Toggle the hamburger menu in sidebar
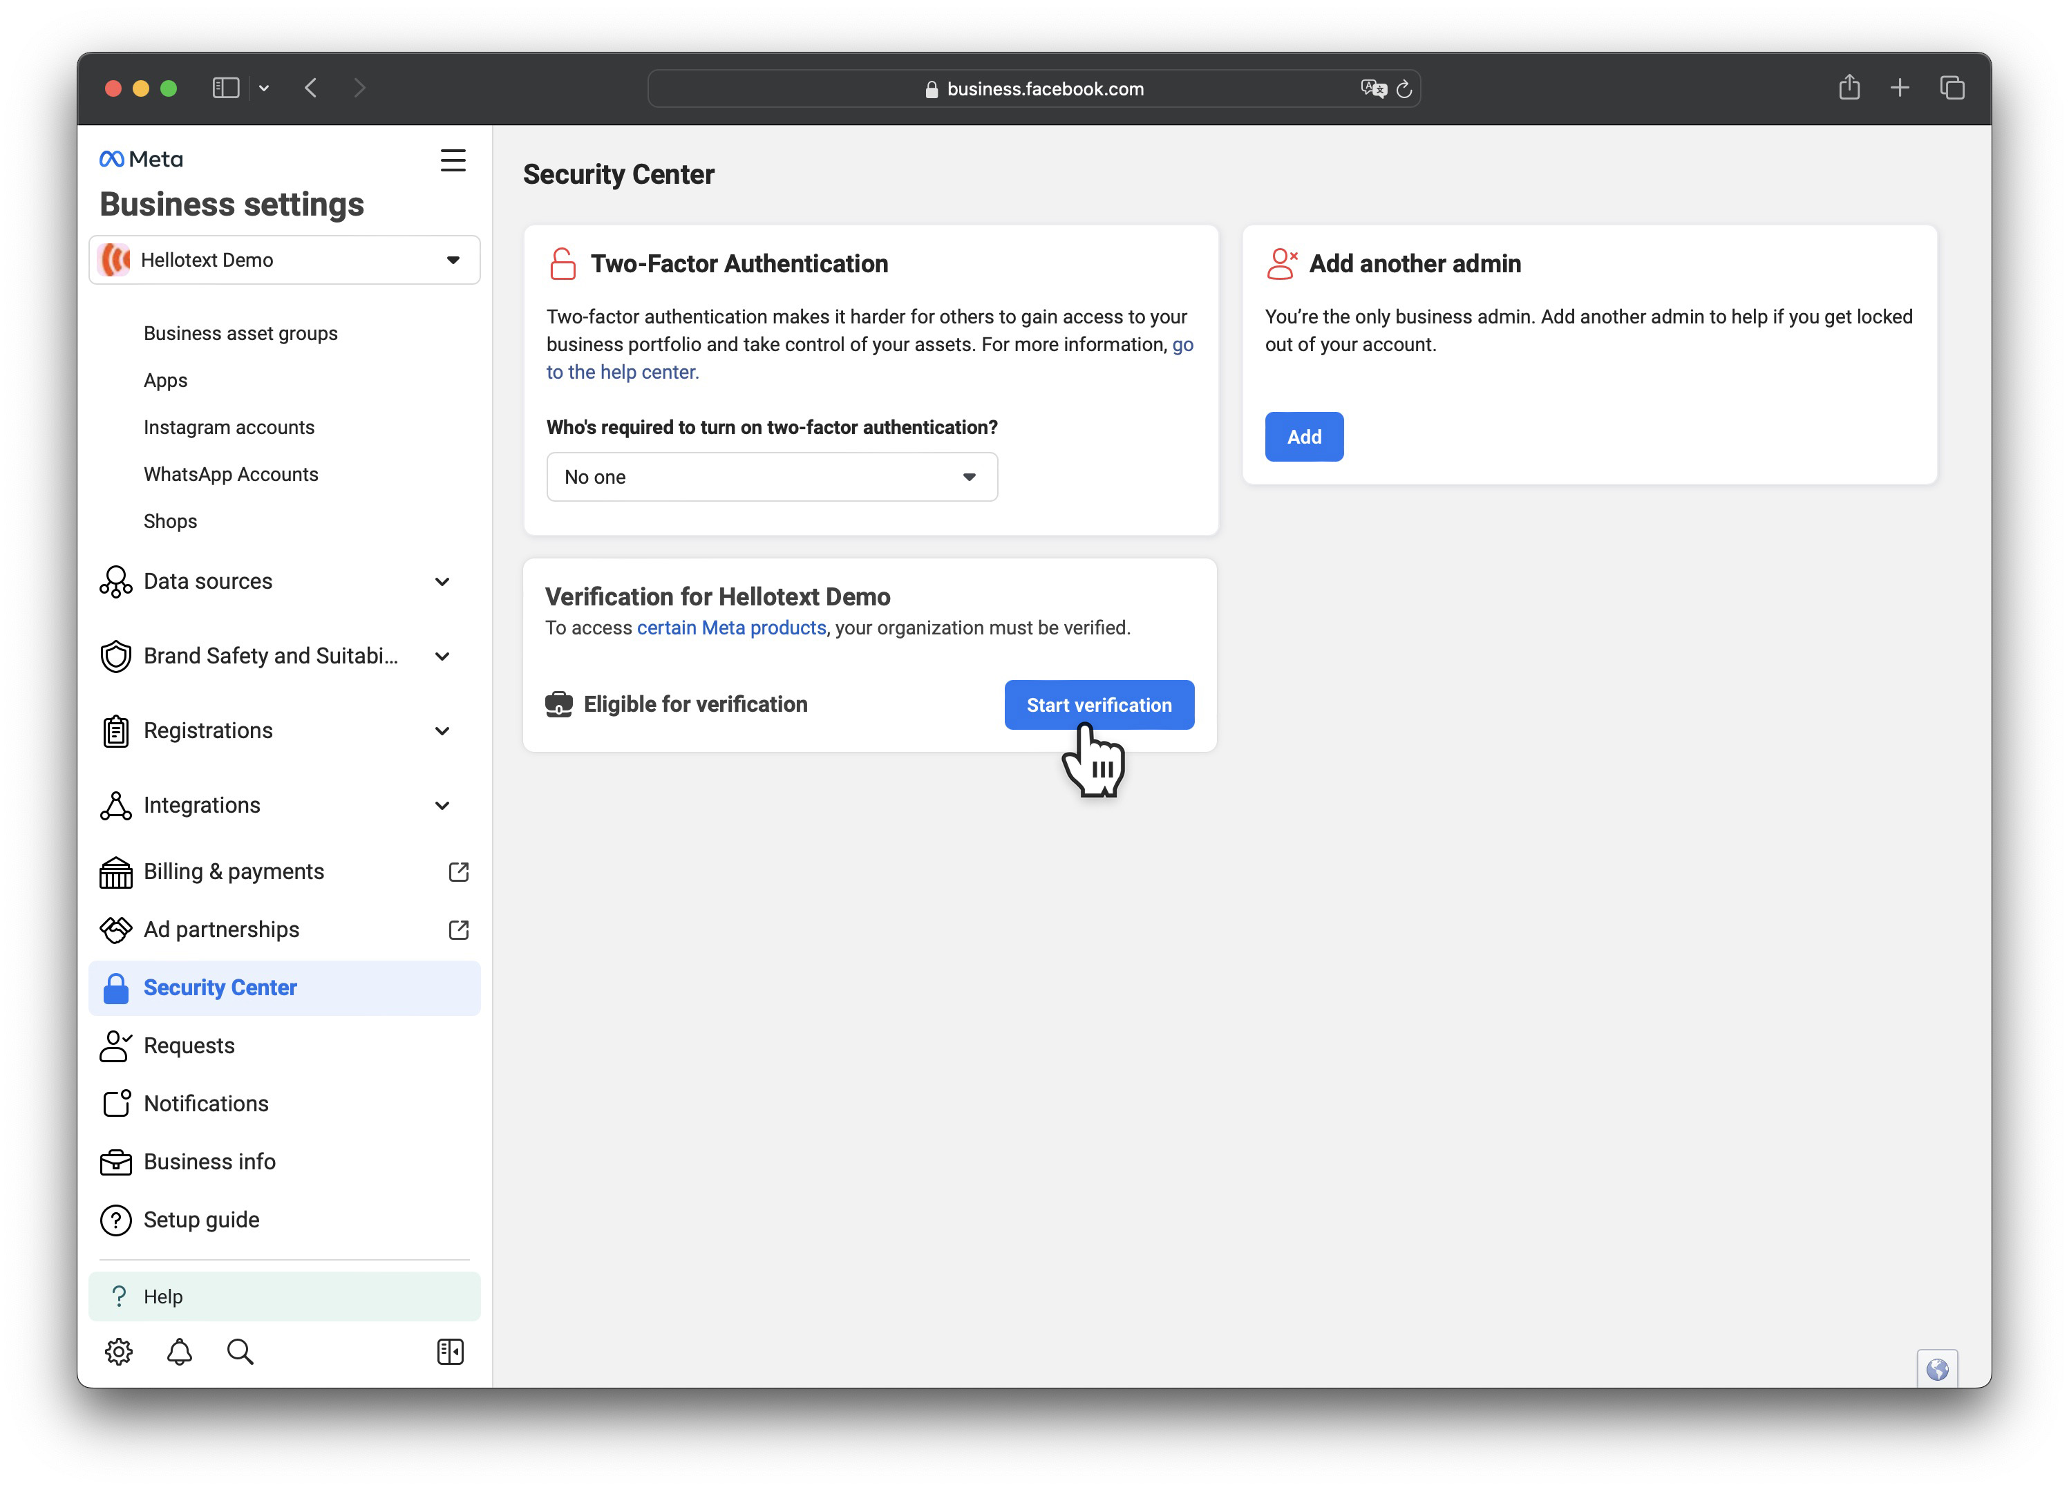 (453, 160)
